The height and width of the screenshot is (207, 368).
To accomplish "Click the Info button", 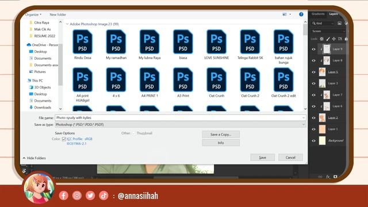I will pos(221,143).
